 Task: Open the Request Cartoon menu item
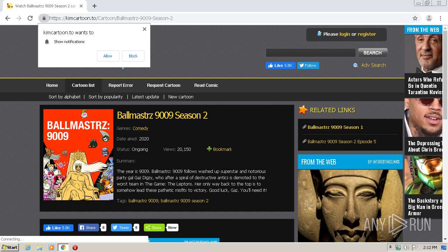click(164, 85)
